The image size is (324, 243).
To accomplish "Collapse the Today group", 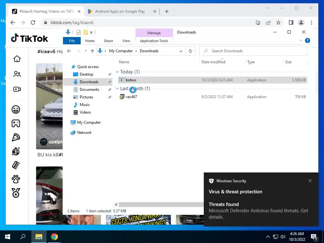I will point(117,72).
